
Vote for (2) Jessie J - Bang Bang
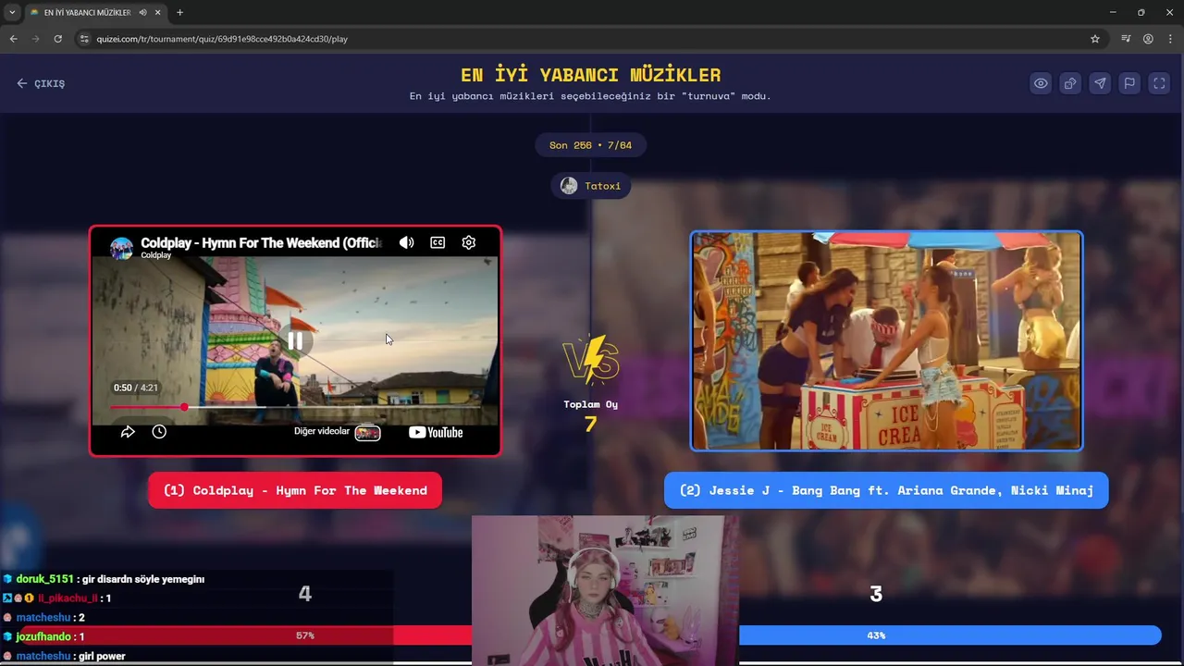[886, 490]
